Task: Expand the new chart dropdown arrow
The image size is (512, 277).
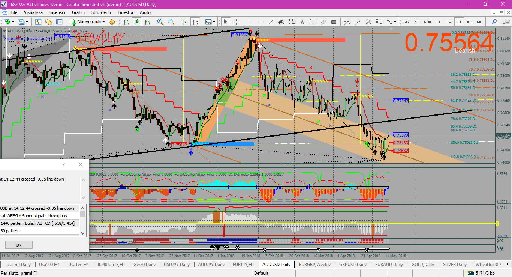Action: point(13,22)
